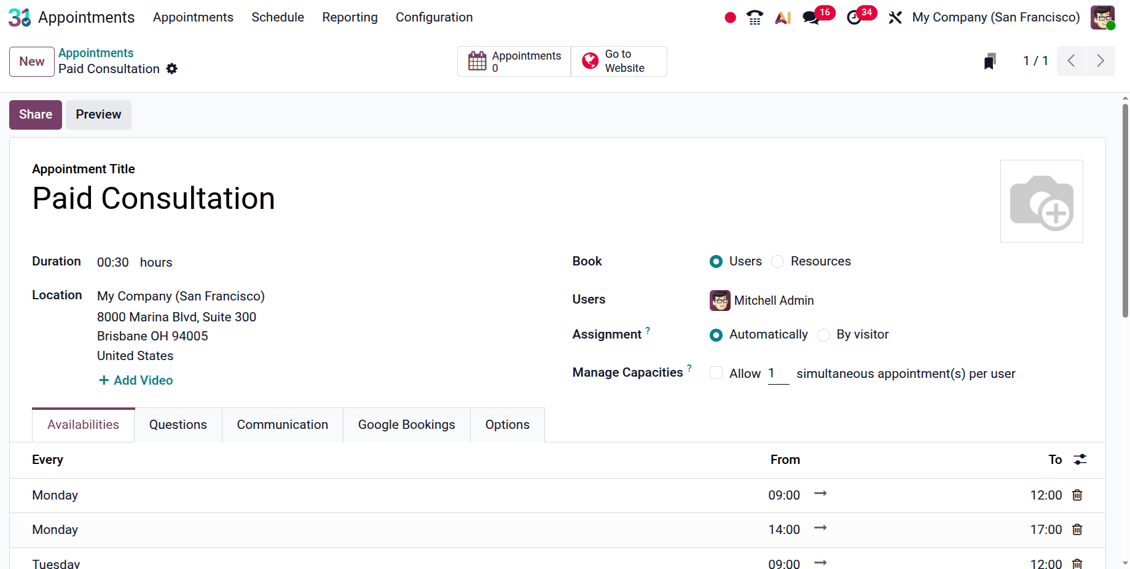1130x569 pixels.
Task: Open the Schedule menu
Action: tap(278, 17)
